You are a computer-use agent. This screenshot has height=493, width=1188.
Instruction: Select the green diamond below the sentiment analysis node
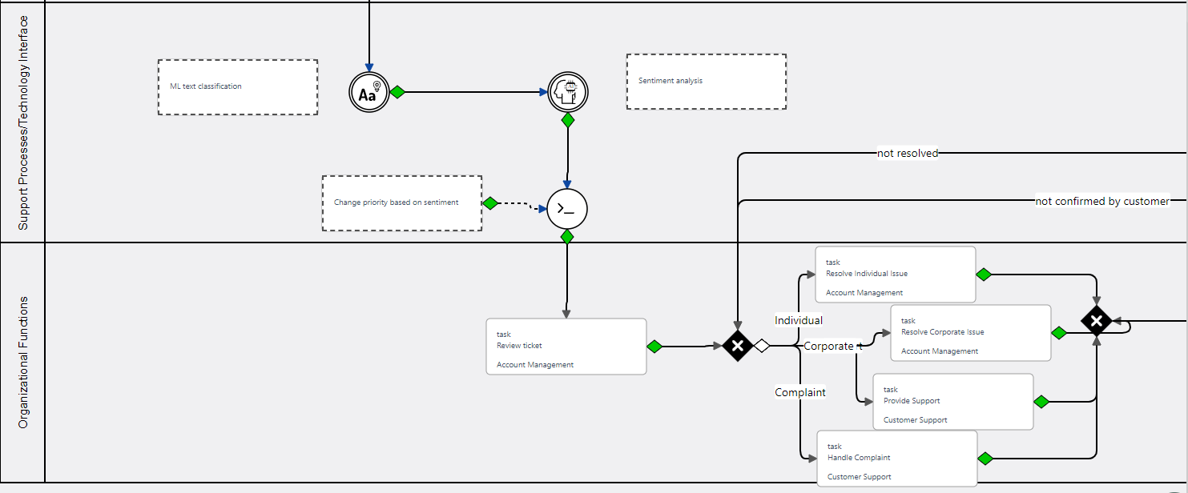tap(567, 119)
